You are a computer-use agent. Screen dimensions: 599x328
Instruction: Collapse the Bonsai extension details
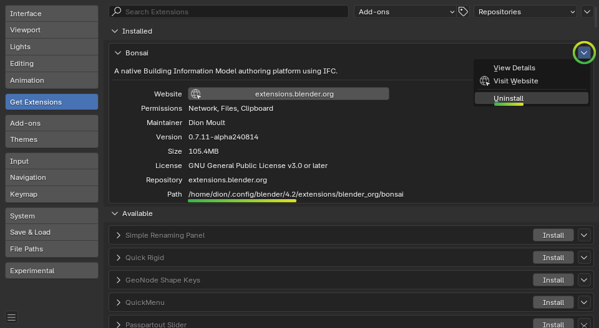click(118, 53)
